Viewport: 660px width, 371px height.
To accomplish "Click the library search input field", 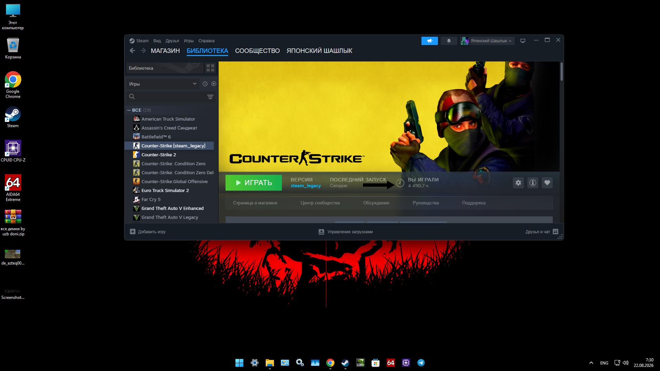I will point(171,97).
